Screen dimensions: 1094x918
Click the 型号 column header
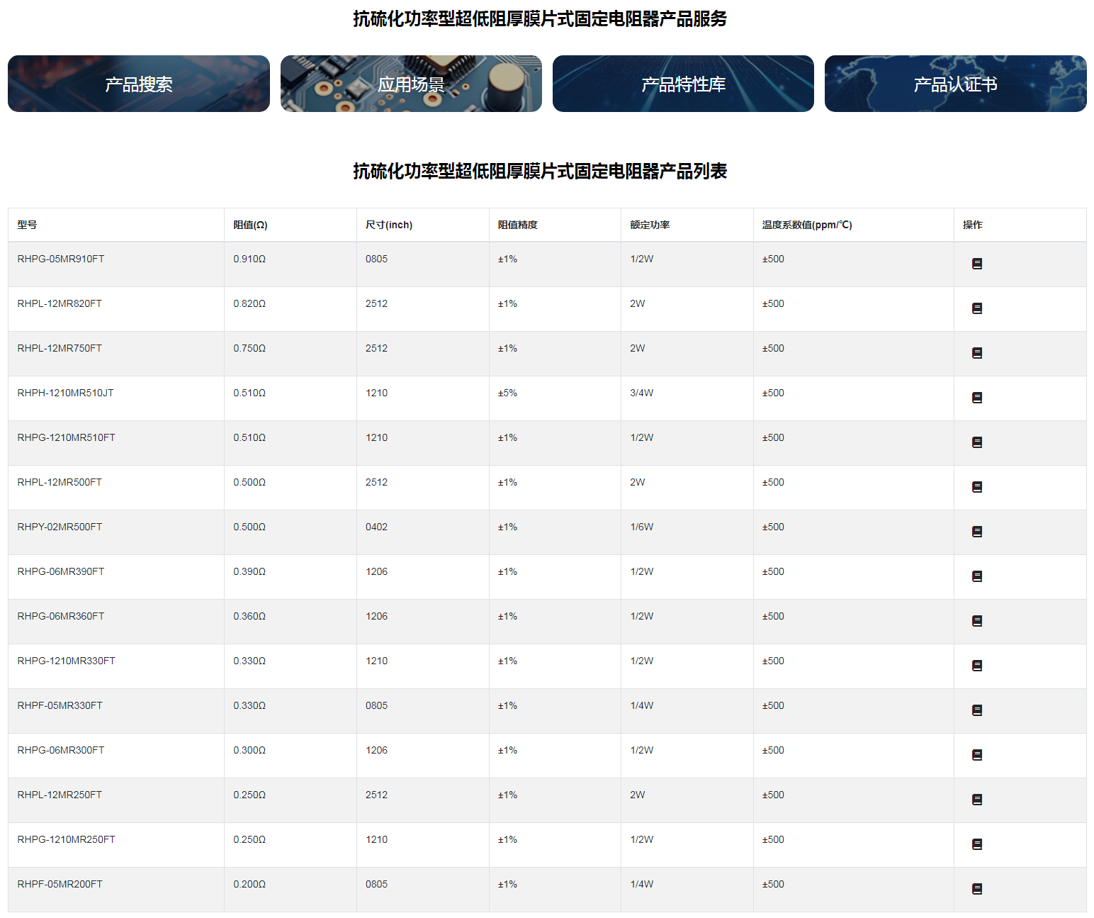27,225
